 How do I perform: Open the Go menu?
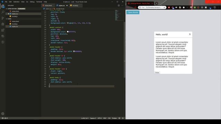[x=27, y=2]
